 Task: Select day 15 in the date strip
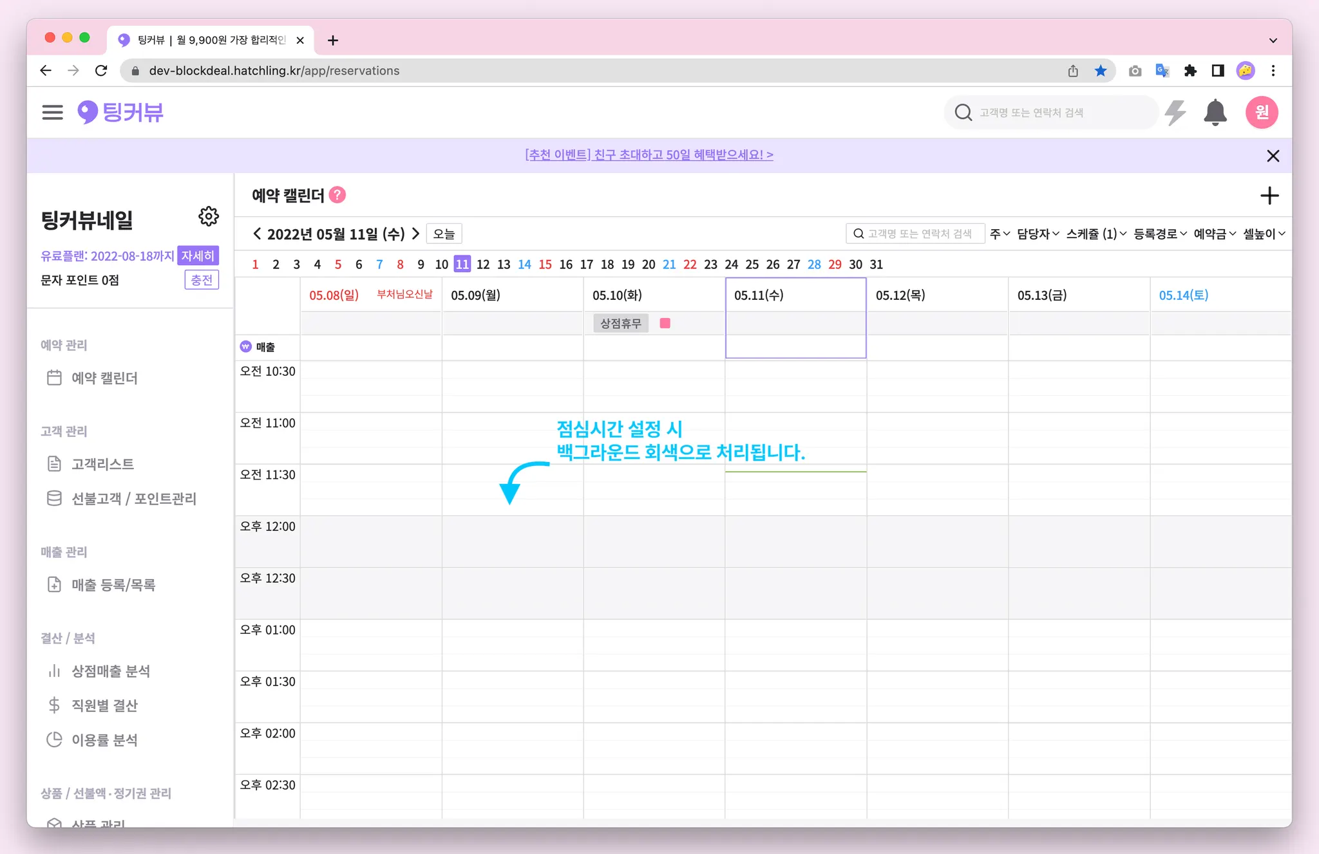[545, 265]
